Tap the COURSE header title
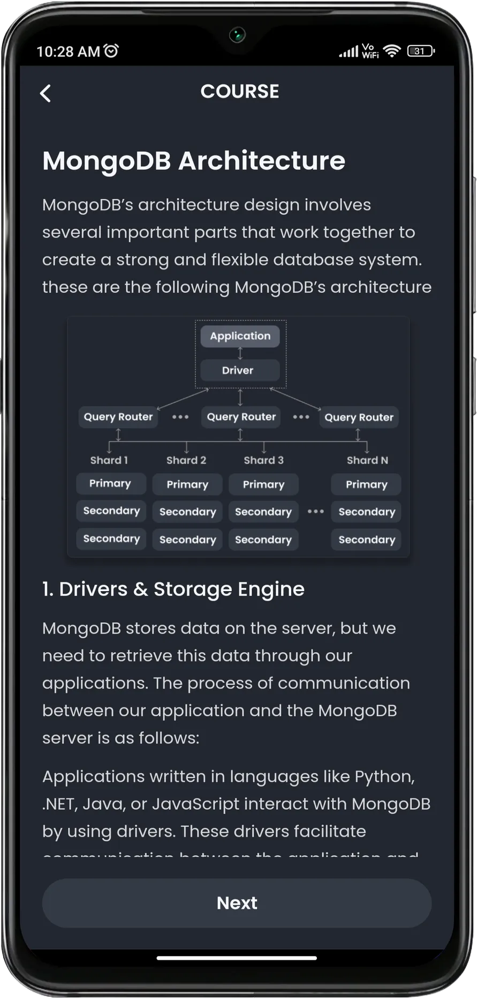The width and height of the screenshot is (477, 1001). pyautogui.click(x=240, y=91)
